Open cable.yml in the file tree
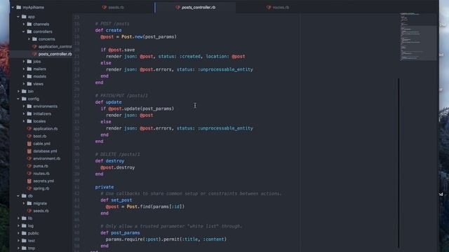The height and width of the screenshot is (252, 449). coord(41,143)
